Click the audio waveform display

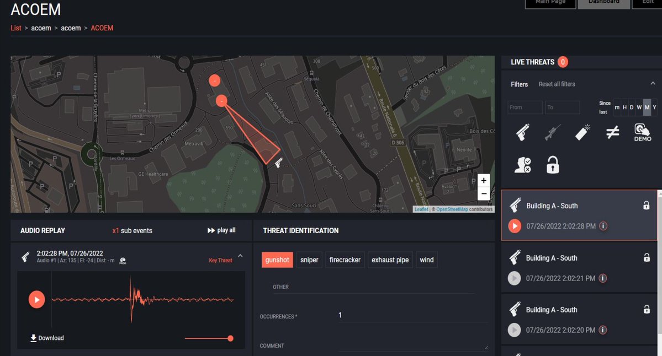[x=142, y=300]
